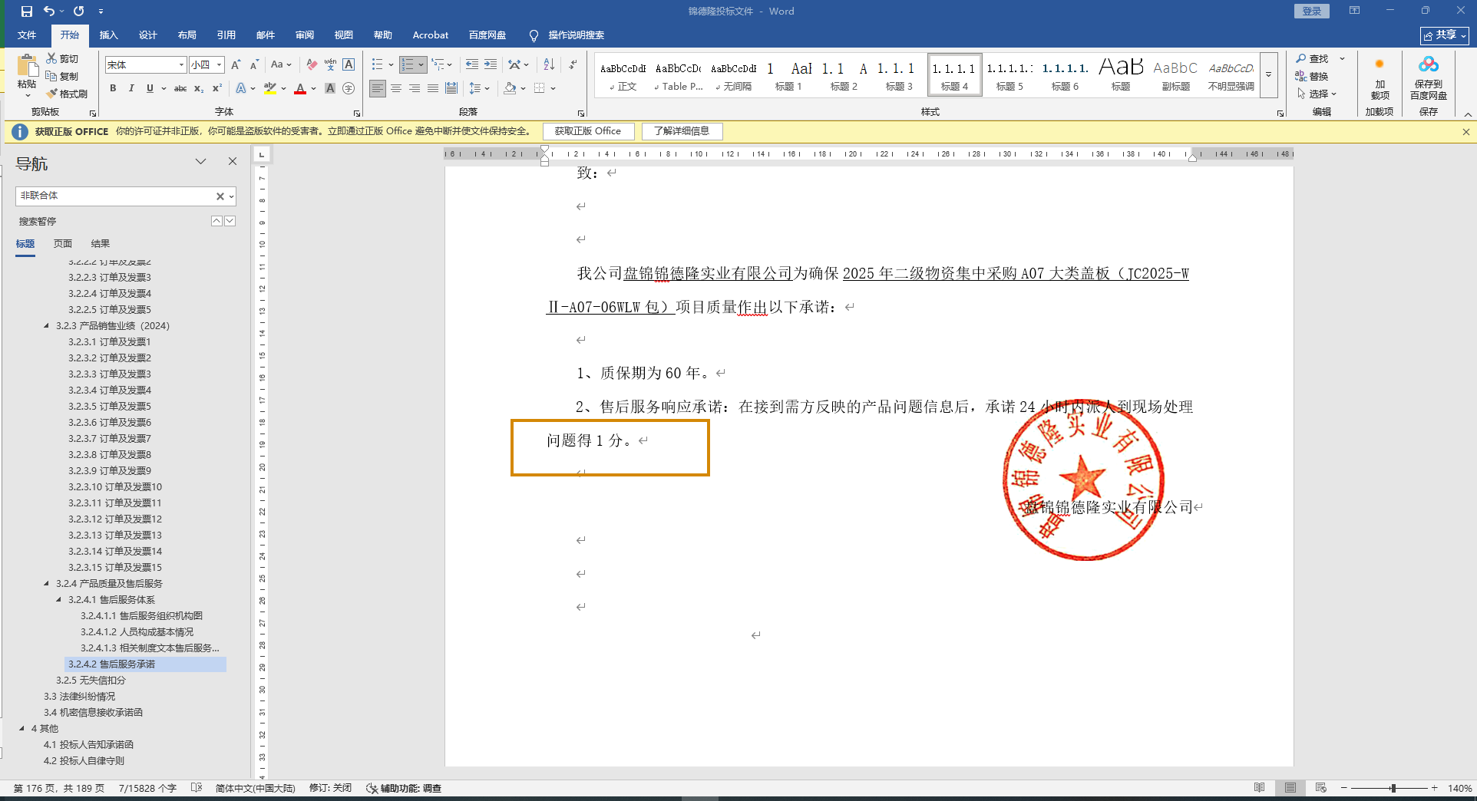Switch to print layout view in status bar

coord(1290,788)
